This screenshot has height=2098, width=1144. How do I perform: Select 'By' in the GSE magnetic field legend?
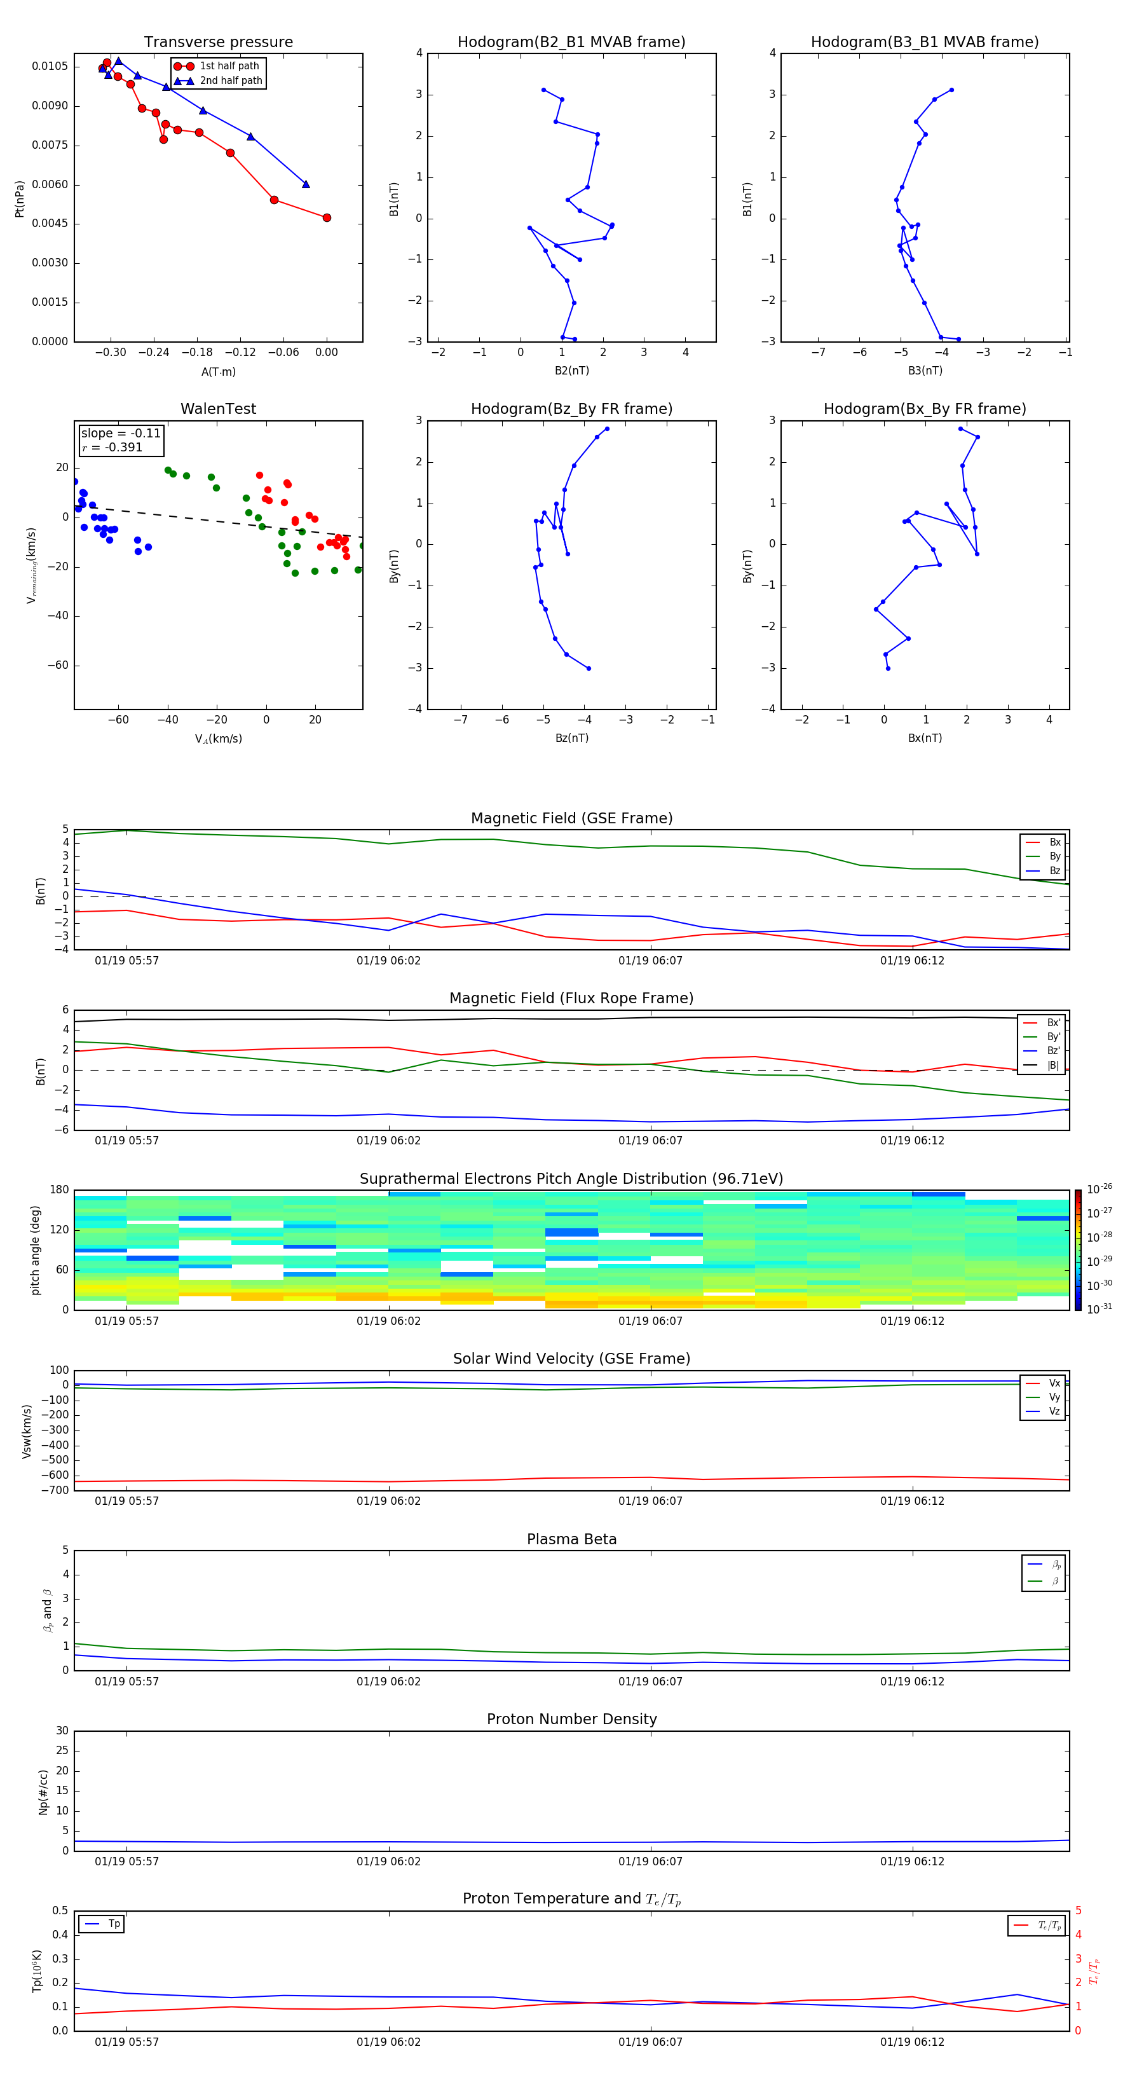coord(1043,856)
